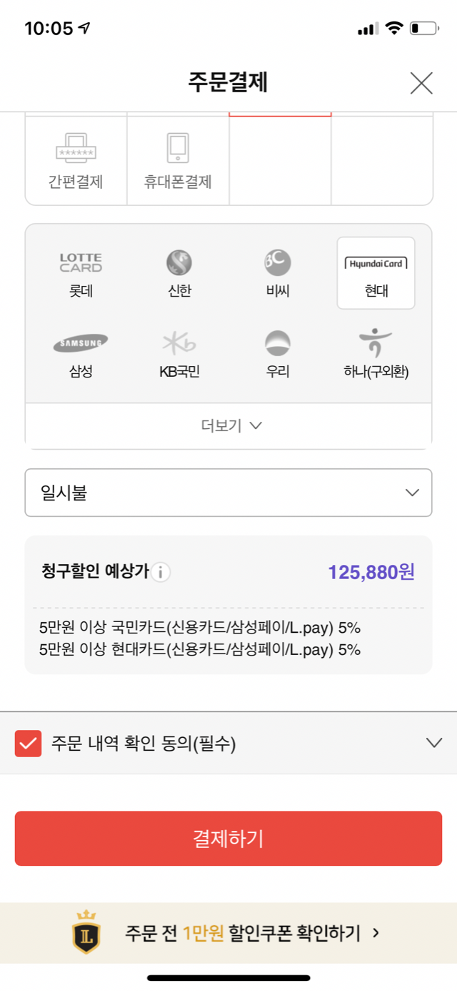Expand the 주문 내역 확인 동의 section chevron
Viewport: 457px width, 991px height.
(434, 744)
